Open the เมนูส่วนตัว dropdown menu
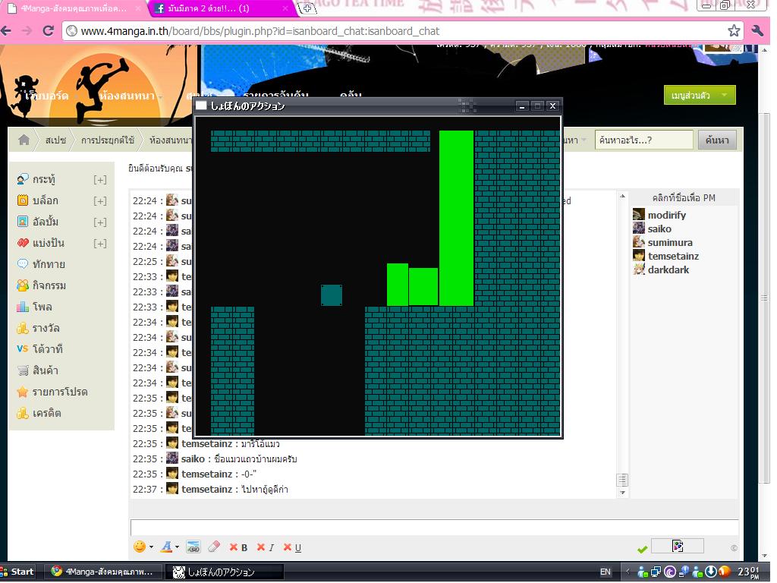The image size is (777, 583). coord(700,95)
